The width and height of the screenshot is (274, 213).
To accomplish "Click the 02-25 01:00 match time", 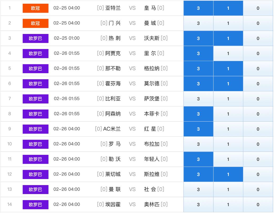I will (67, 38).
